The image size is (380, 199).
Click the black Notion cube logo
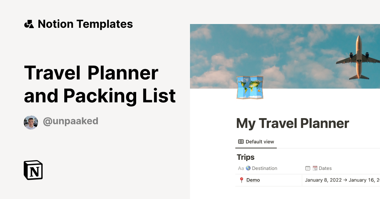tap(33, 170)
